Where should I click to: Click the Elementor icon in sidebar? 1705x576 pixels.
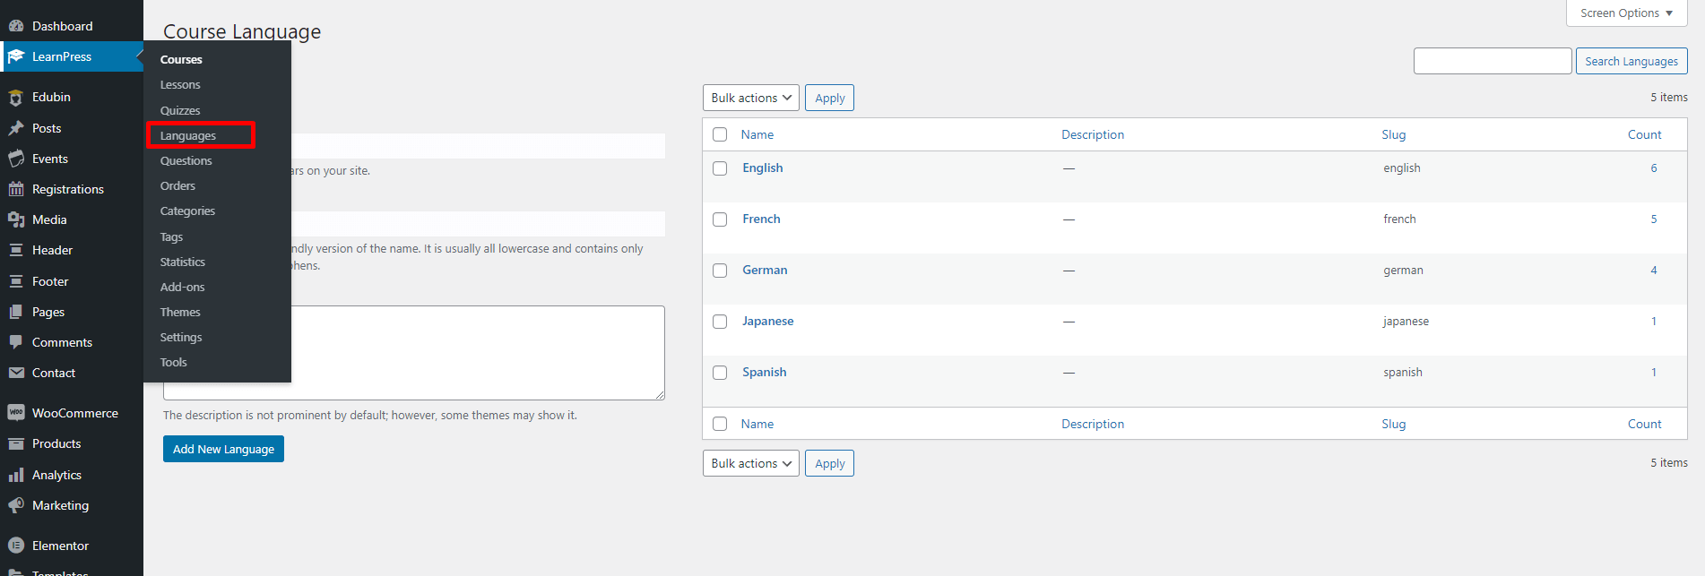pyautogui.click(x=16, y=546)
